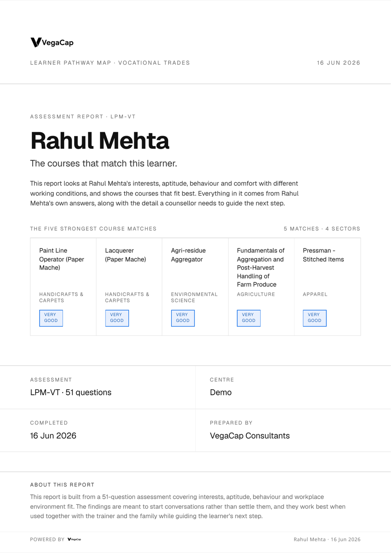Click the About This Report heading
Screen dimensions: 391x553
click(62, 485)
